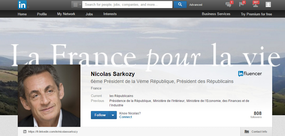Select the location text France
This screenshot has height=136, width=285.
point(96,88)
